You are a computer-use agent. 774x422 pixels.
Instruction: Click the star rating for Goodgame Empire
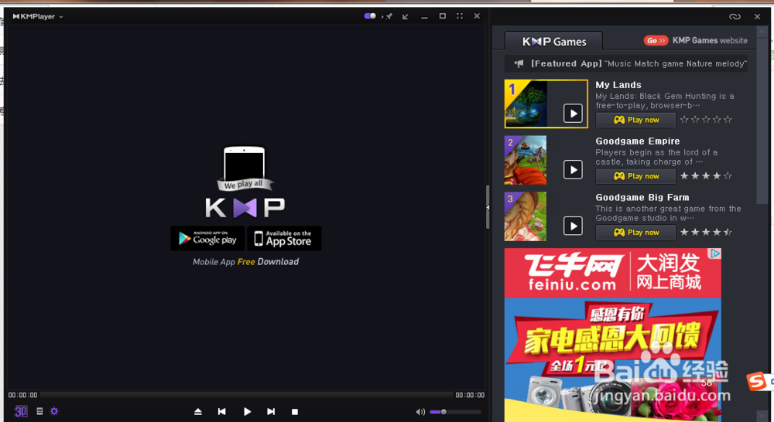pyautogui.click(x=706, y=176)
